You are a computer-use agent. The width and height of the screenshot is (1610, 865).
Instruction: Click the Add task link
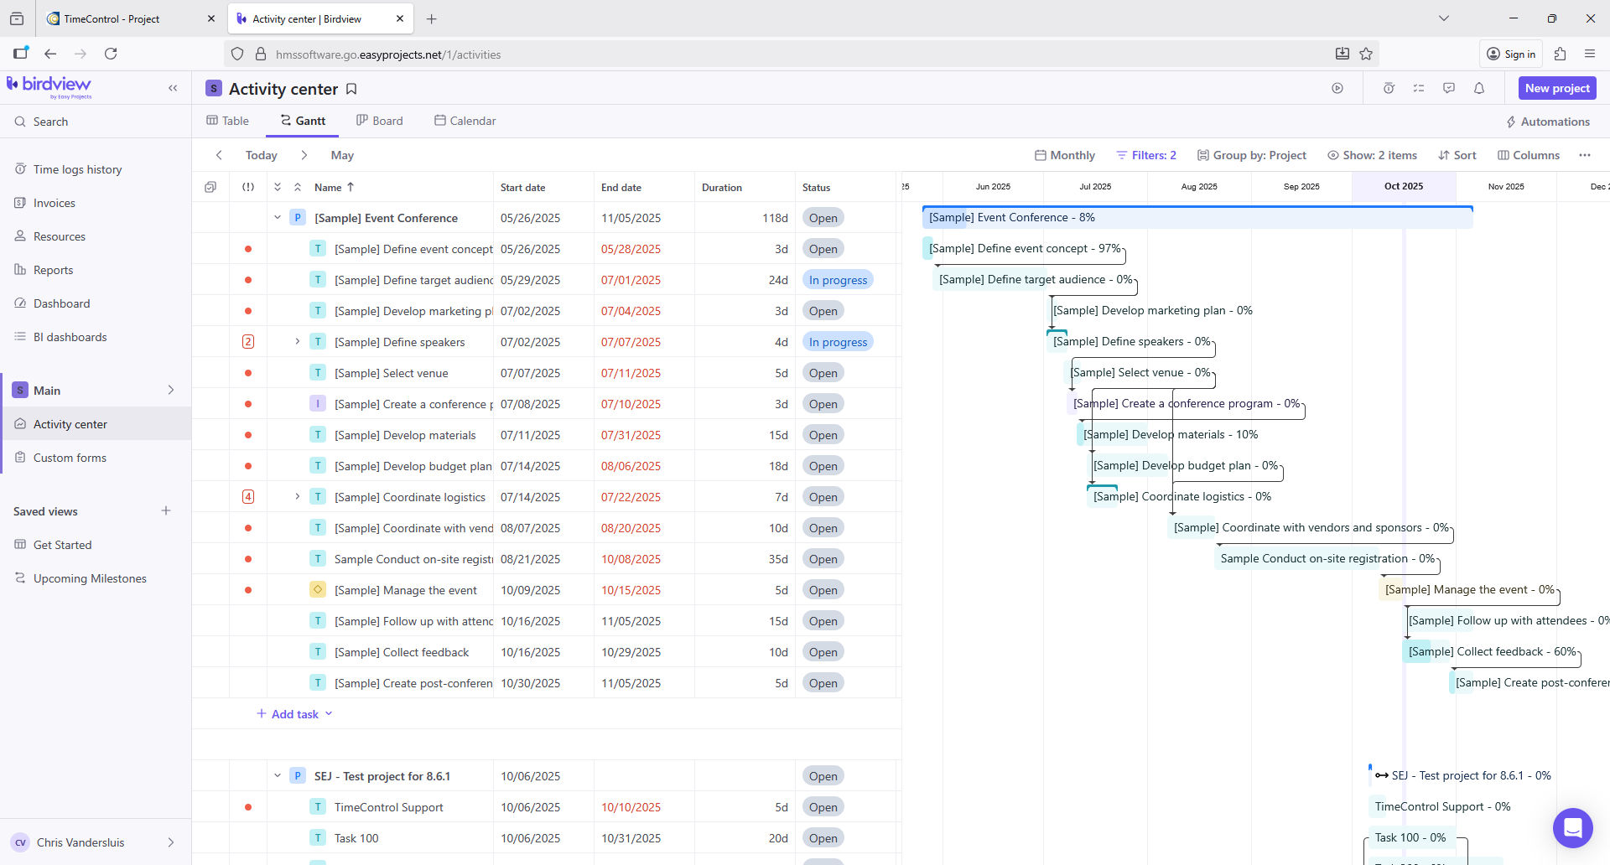tap(294, 714)
